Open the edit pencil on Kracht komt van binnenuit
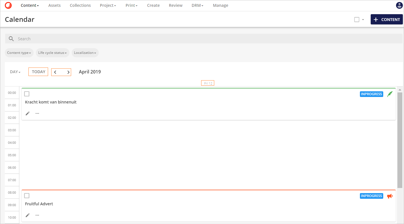The height and width of the screenshot is (224, 404). coord(27,113)
